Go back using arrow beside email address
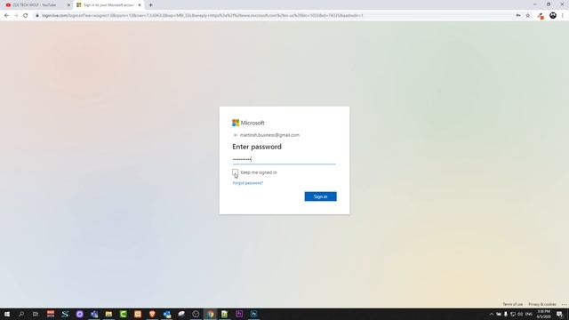Screen dimensions: 569x320 click(235, 135)
